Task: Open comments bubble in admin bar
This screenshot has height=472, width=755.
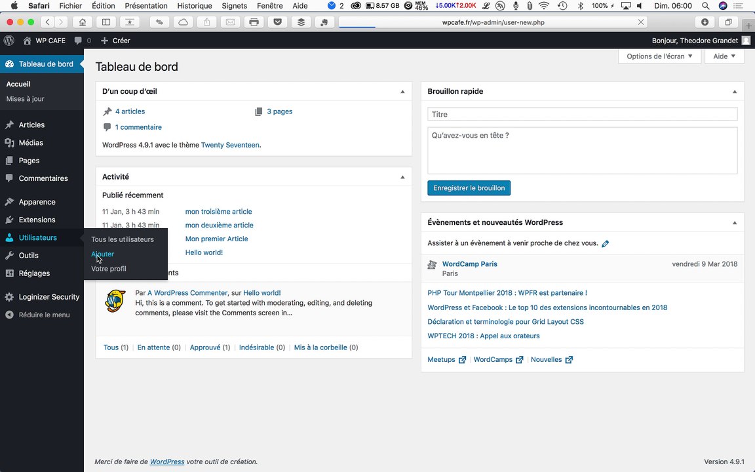Action: click(78, 41)
